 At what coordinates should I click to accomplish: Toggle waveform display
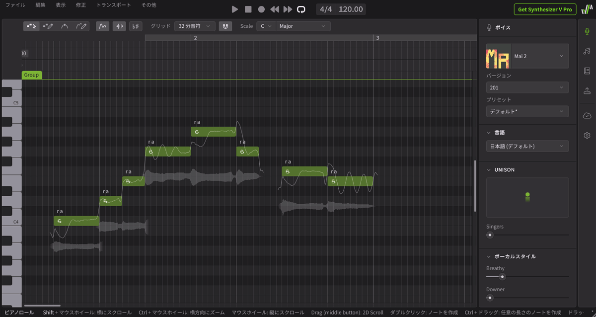(x=119, y=26)
